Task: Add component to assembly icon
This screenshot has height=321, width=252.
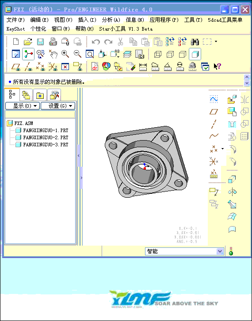Action: click(x=232, y=99)
